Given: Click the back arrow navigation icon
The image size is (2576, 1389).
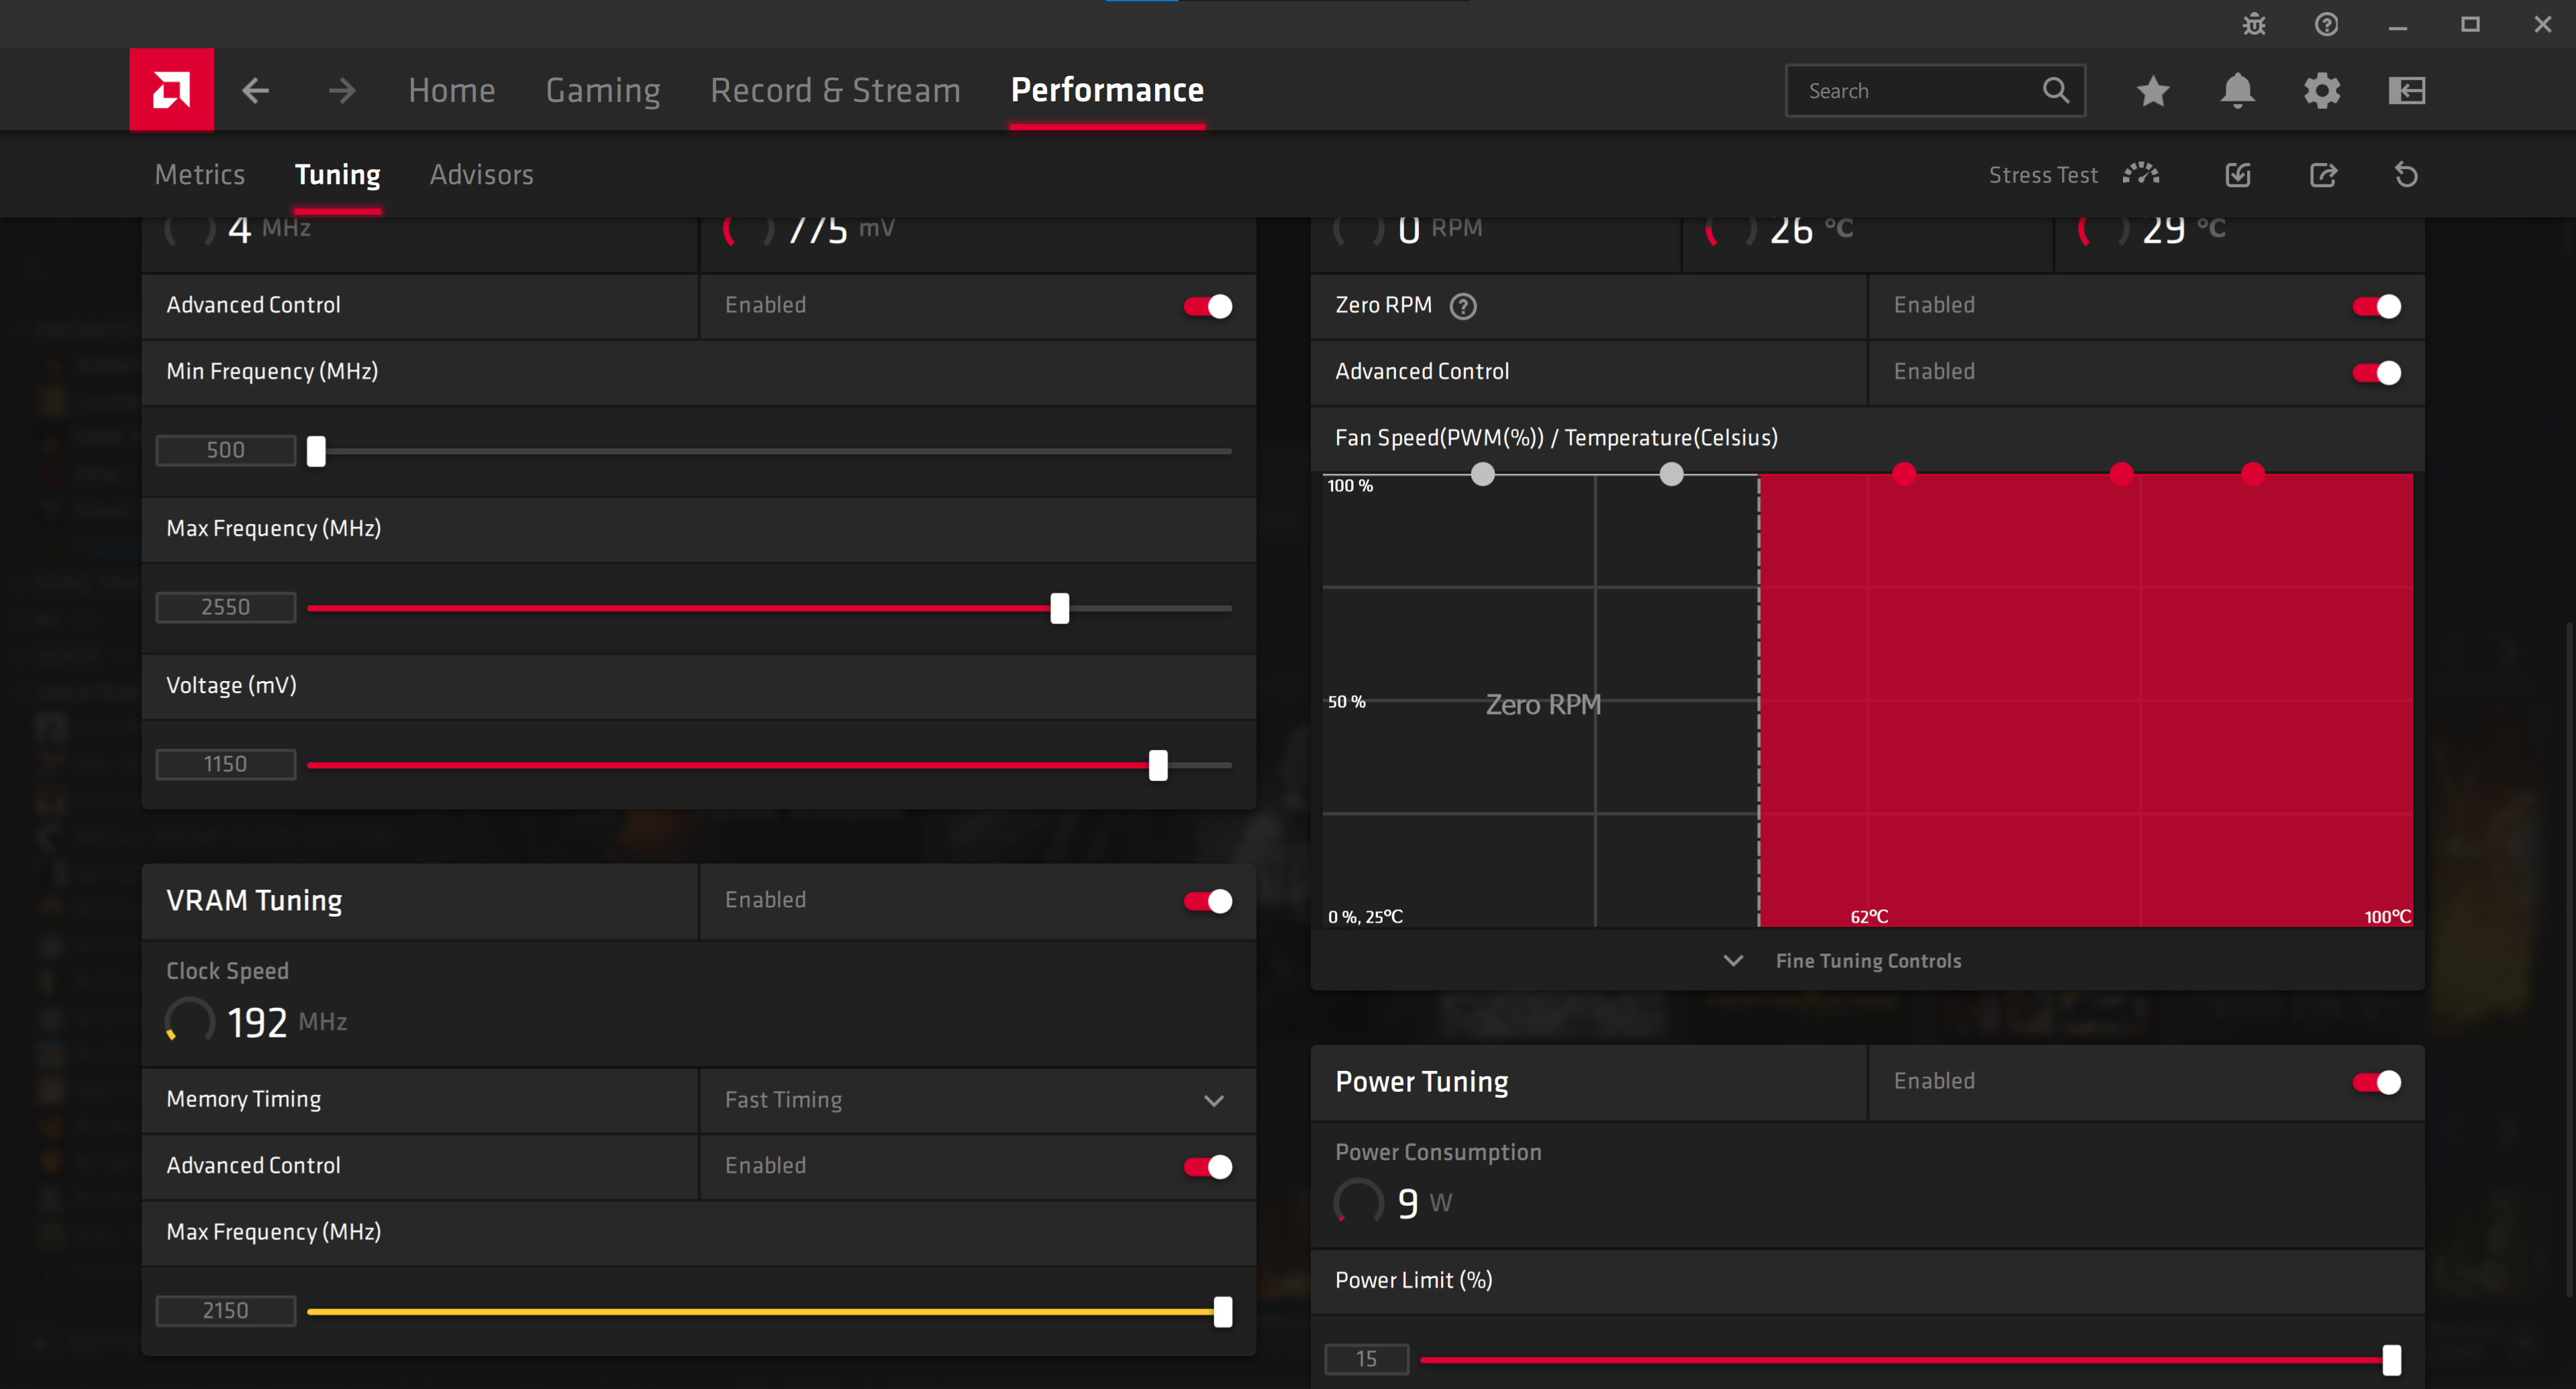Looking at the screenshot, I should coord(256,91).
